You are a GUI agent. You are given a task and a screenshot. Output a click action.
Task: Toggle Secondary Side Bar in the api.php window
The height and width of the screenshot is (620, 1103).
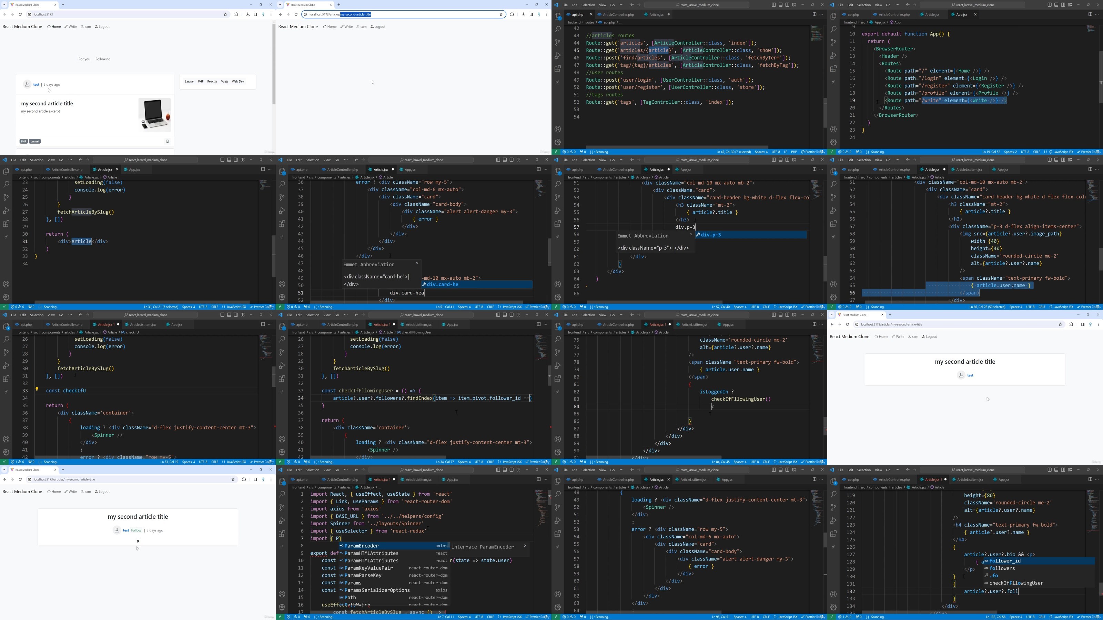coord(787,5)
